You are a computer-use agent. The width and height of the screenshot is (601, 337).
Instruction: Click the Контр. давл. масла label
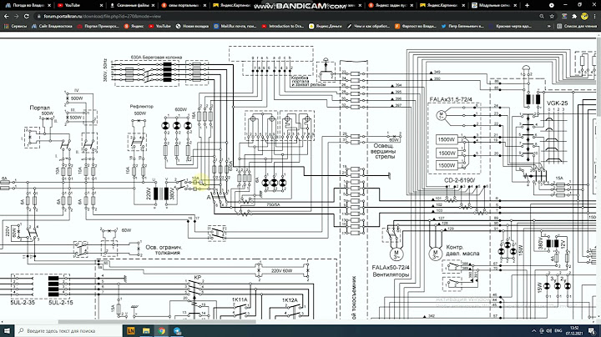462,250
